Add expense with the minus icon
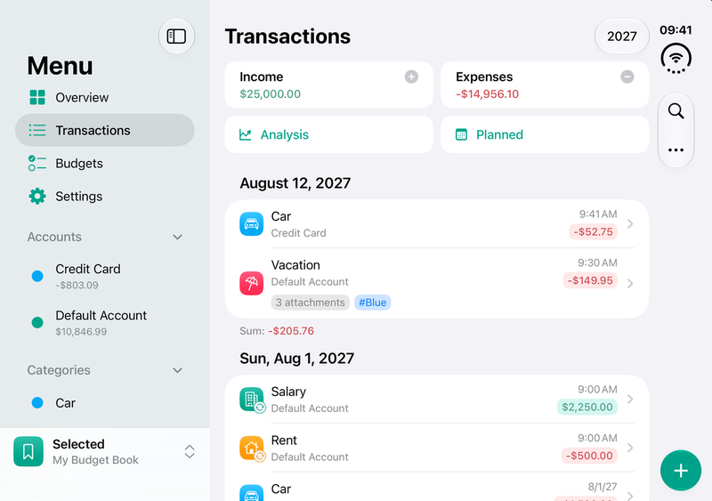 (x=627, y=77)
